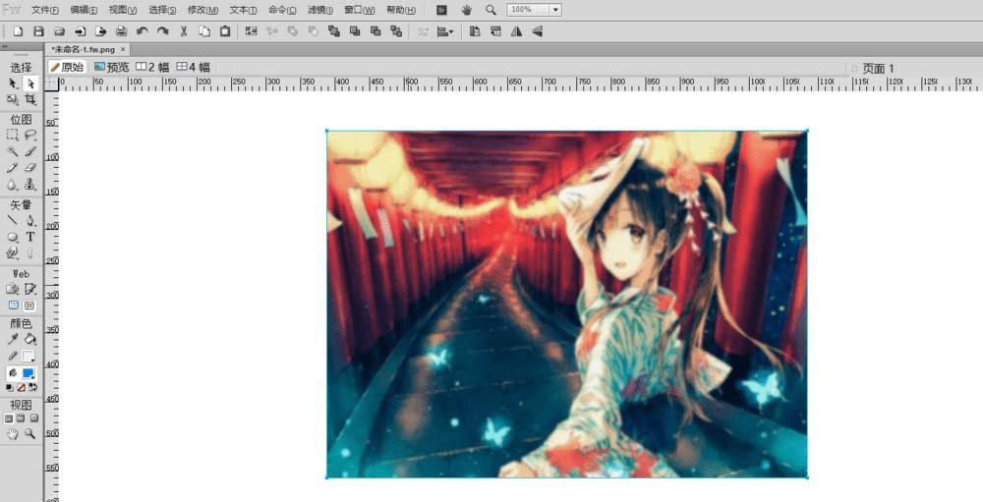The image size is (983, 502).
Task: Select the Ellipse shape tool
Action: point(13,237)
